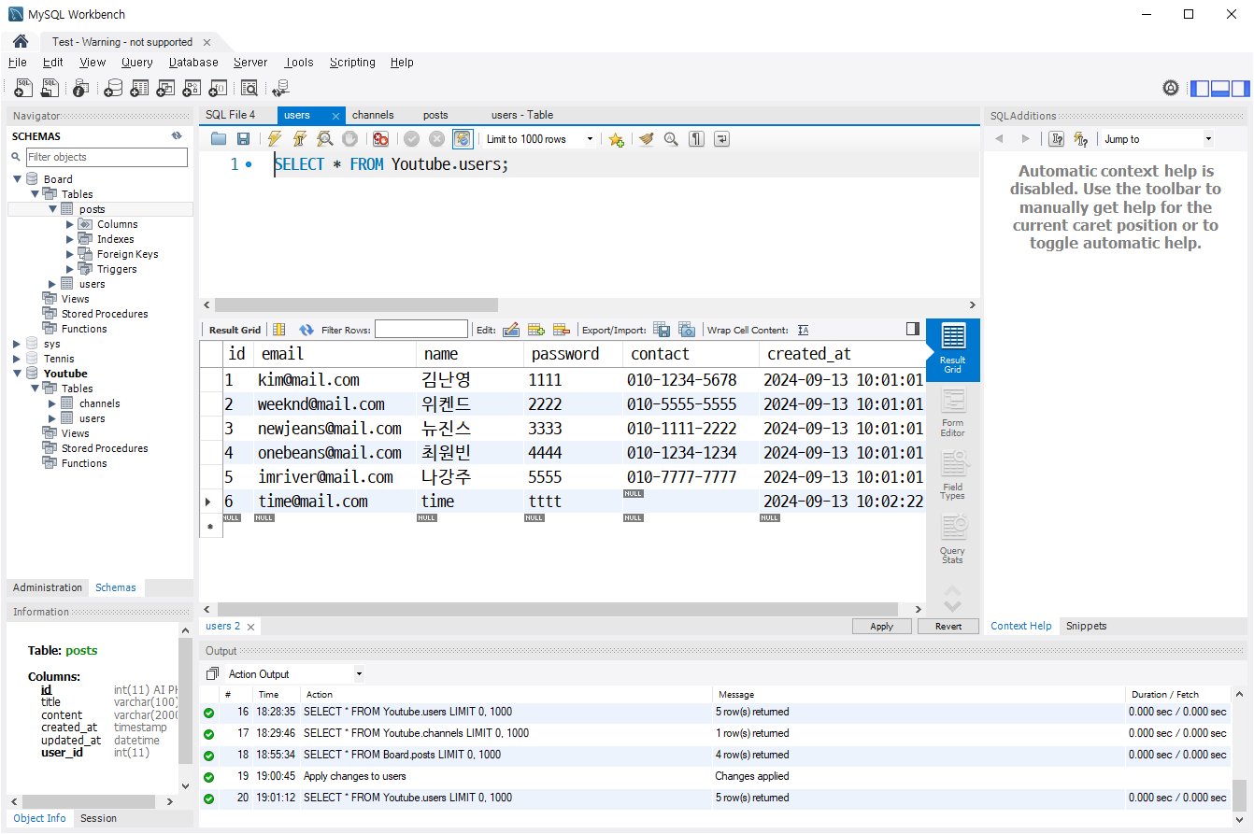Run EXPLAIN on statement under cursor

pyautogui.click(x=324, y=139)
